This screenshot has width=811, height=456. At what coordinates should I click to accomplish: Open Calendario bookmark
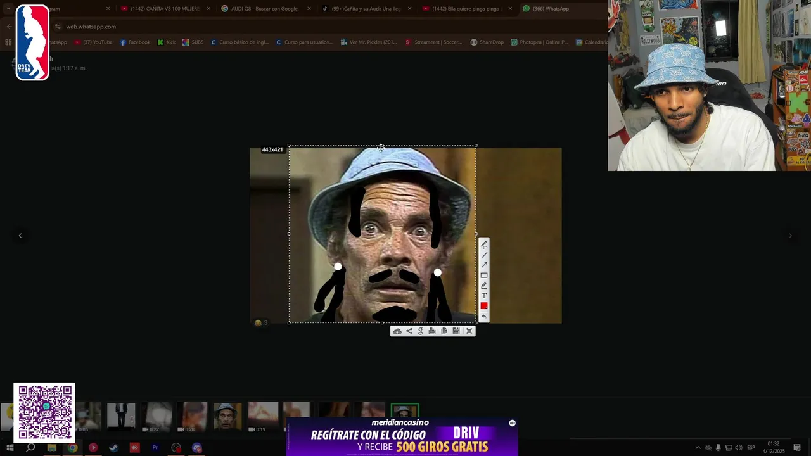pos(592,42)
